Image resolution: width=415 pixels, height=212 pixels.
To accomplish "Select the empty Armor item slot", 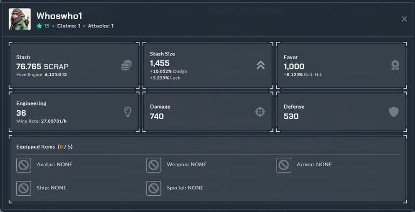I will (x=284, y=165).
